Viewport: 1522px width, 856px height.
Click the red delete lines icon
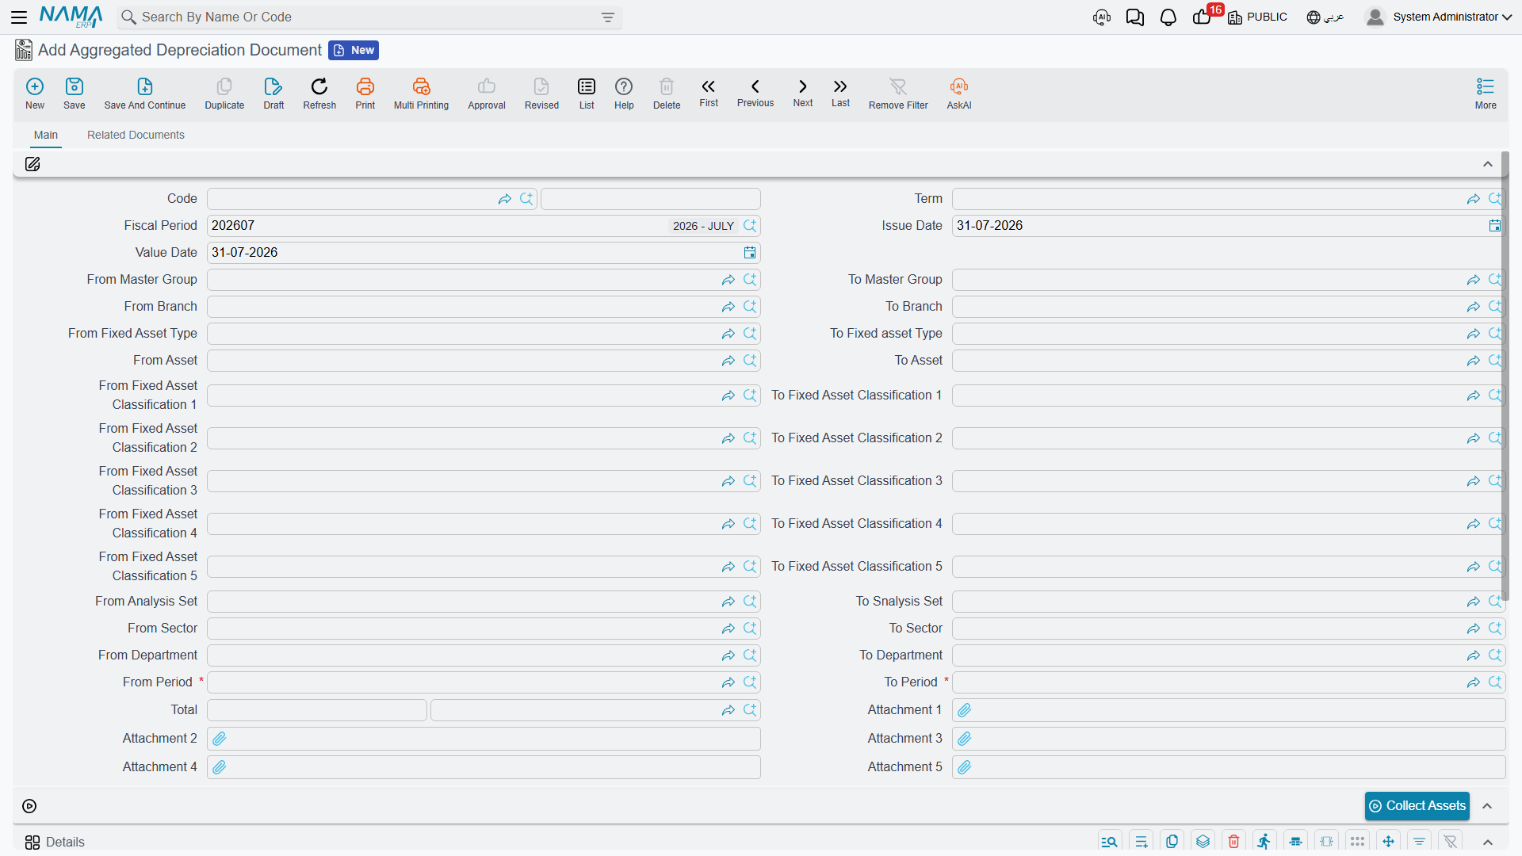[x=1234, y=842]
